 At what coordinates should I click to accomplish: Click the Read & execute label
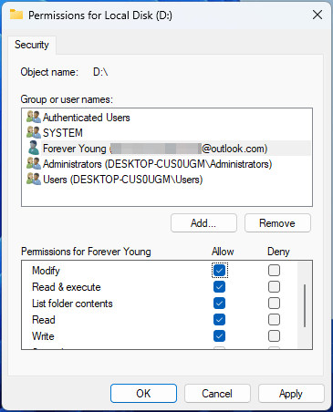(67, 287)
